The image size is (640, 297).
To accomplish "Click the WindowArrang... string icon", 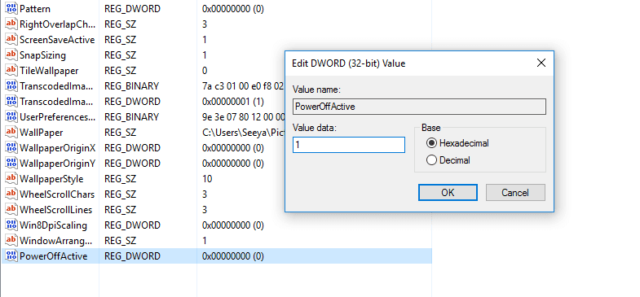I will (11, 241).
